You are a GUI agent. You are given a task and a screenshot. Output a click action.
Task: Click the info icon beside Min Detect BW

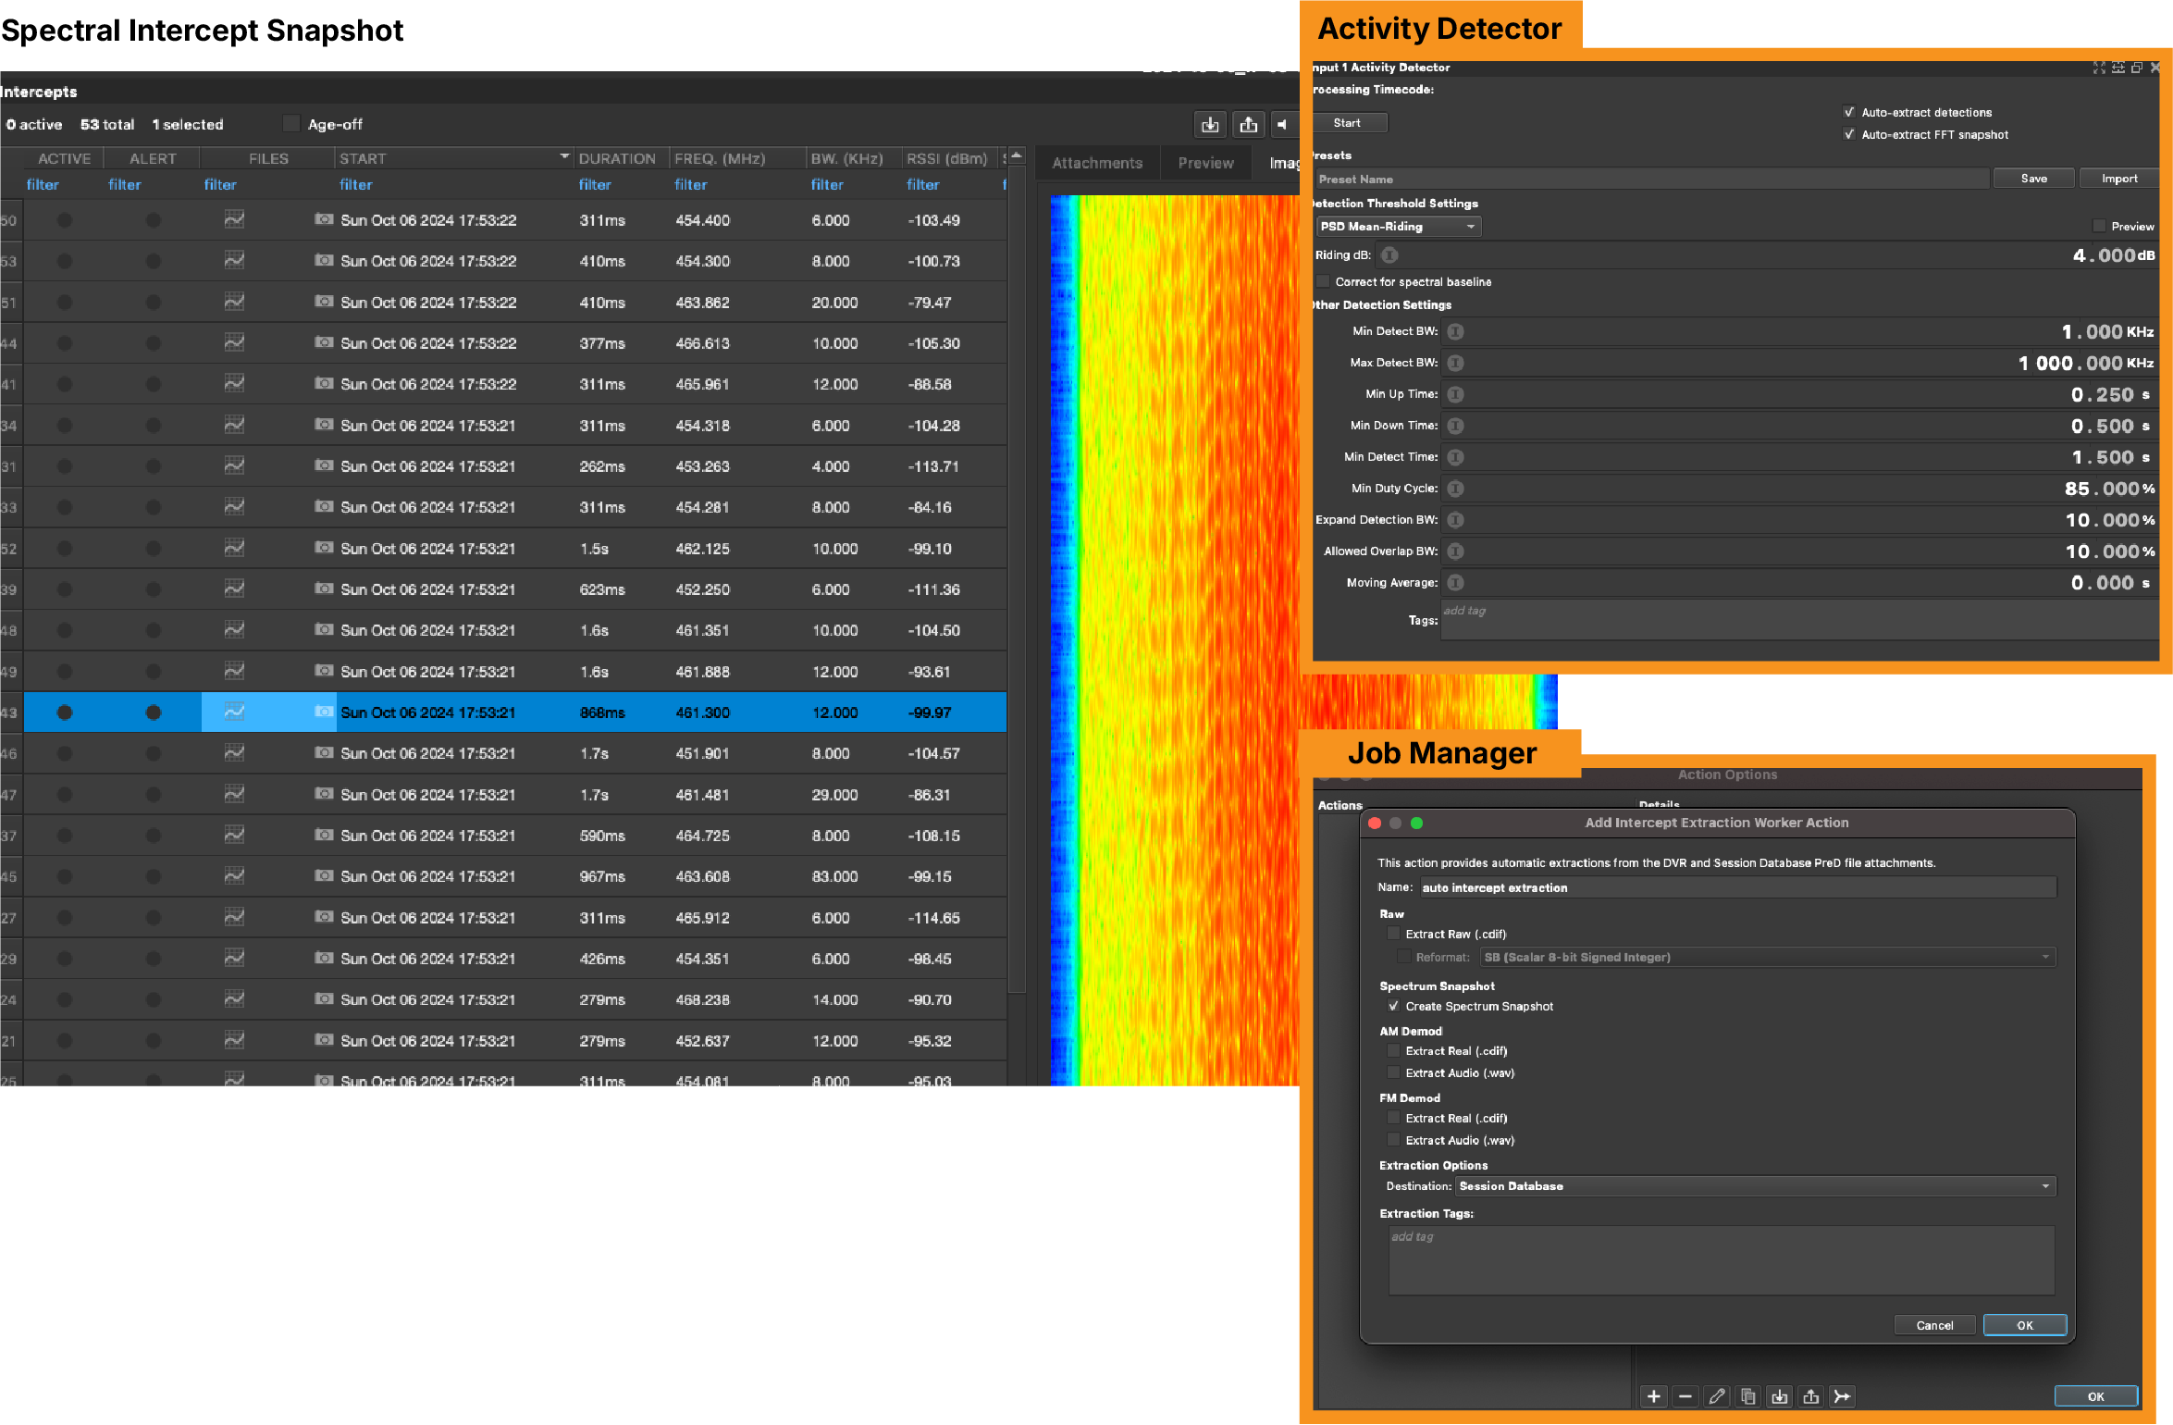(1455, 331)
